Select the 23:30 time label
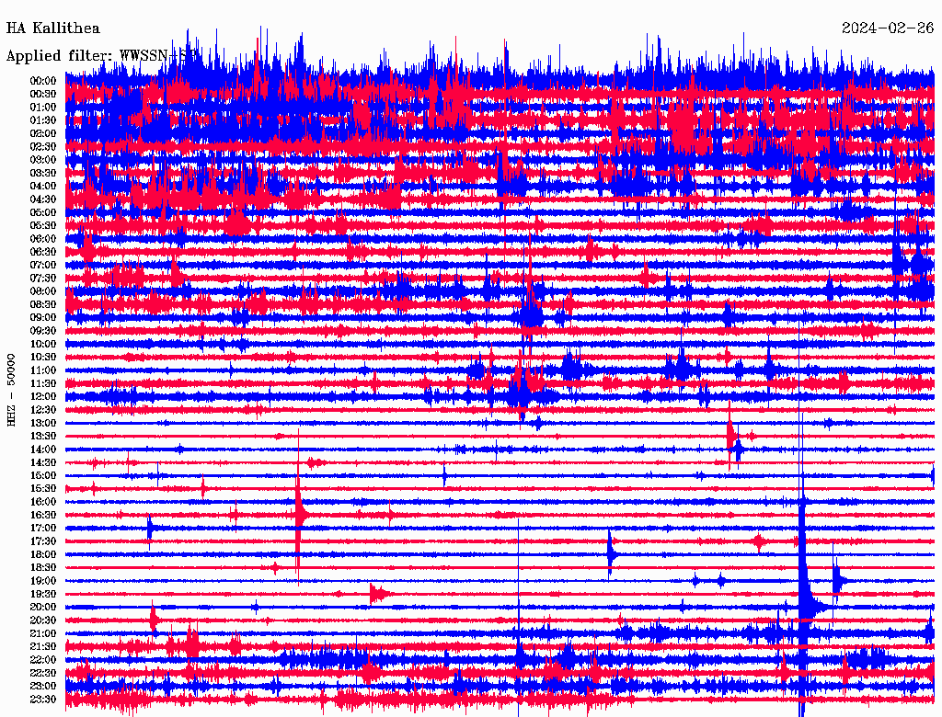The height and width of the screenshot is (717, 942). tap(43, 699)
